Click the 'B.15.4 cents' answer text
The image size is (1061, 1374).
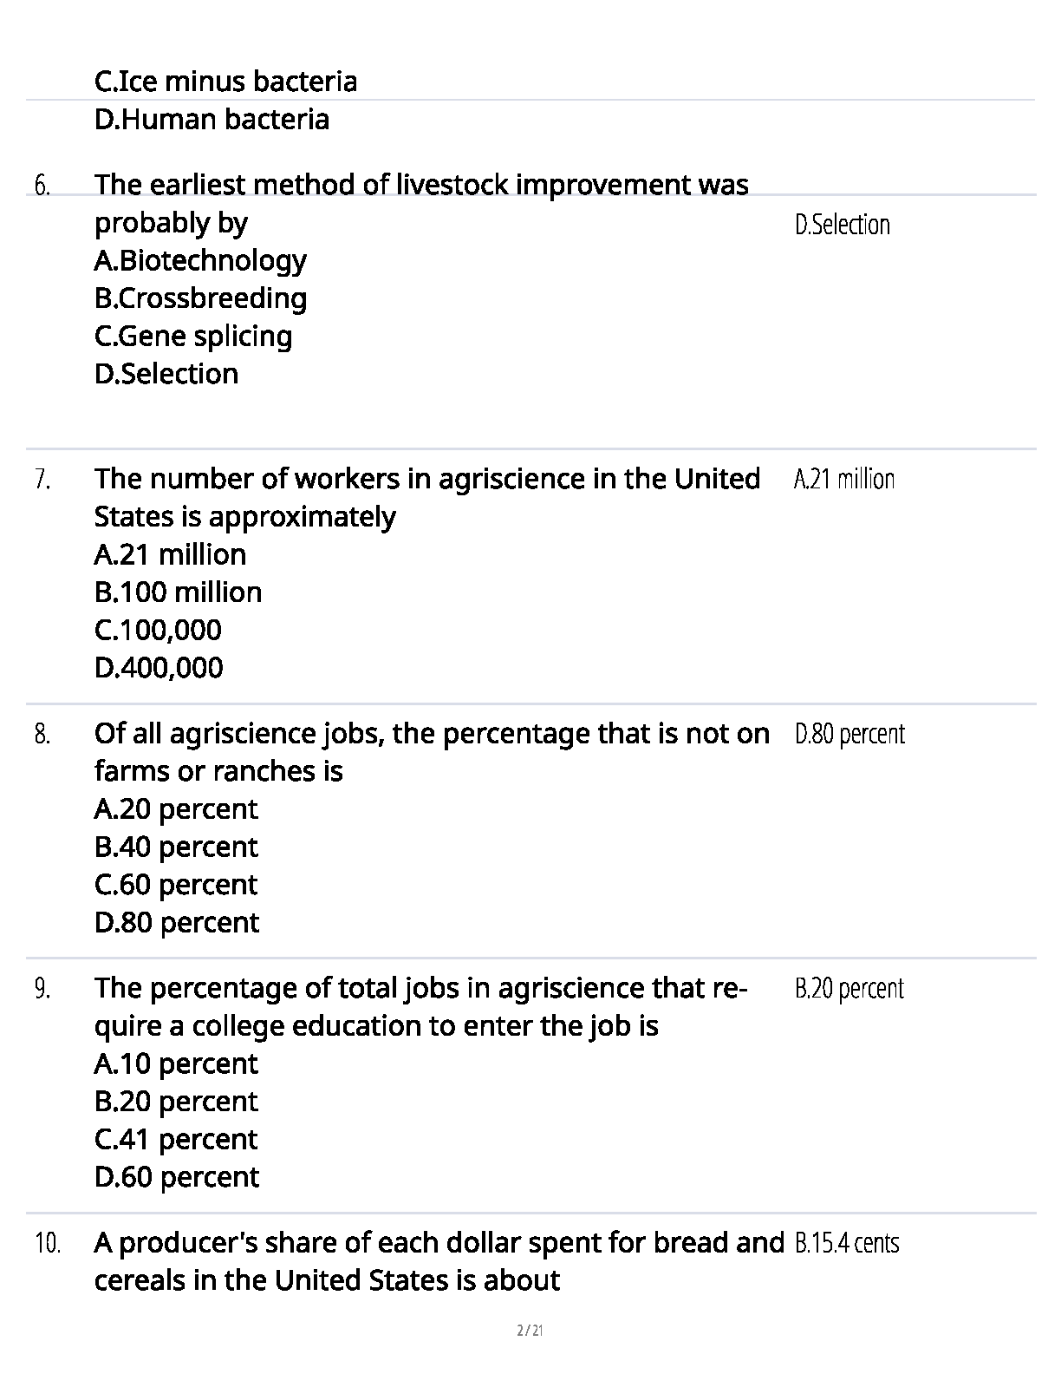click(x=846, y=1243)
